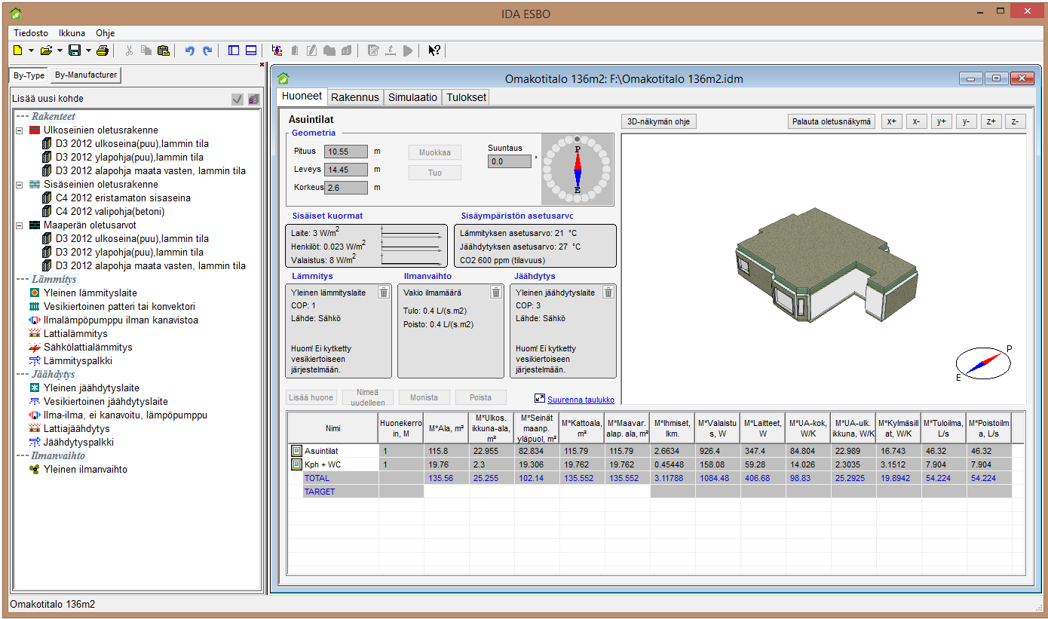Viewport: 1048px width, 619px height.
Task: Click the Korkeus input field
Action: pyautogui.click(x=346, y=188)
